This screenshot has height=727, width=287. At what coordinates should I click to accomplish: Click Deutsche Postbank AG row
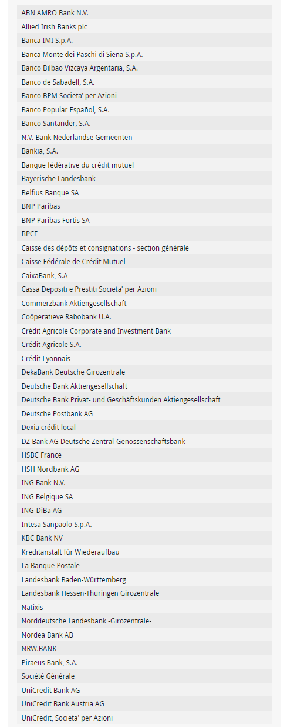pos(144,413)
